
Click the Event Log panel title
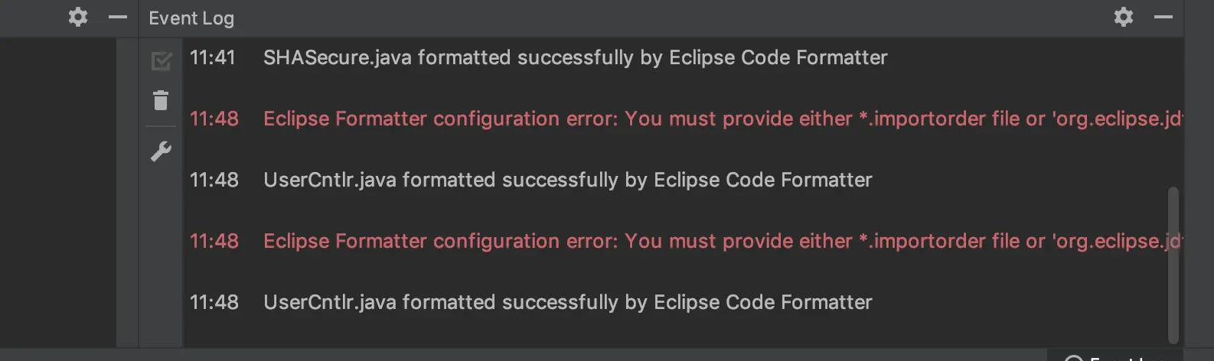click(191, 18)
